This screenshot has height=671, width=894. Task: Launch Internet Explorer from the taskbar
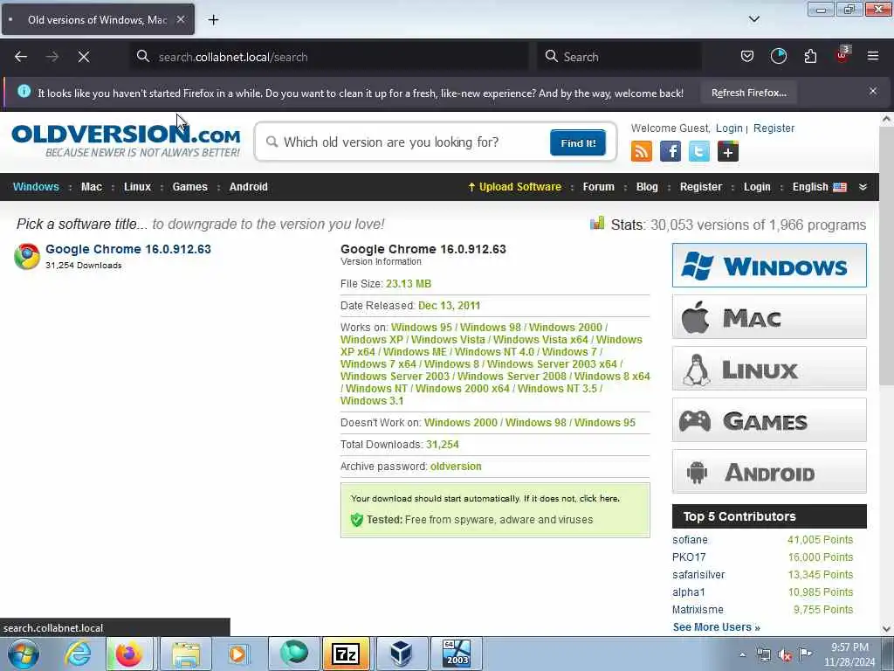tap(77, 654)
